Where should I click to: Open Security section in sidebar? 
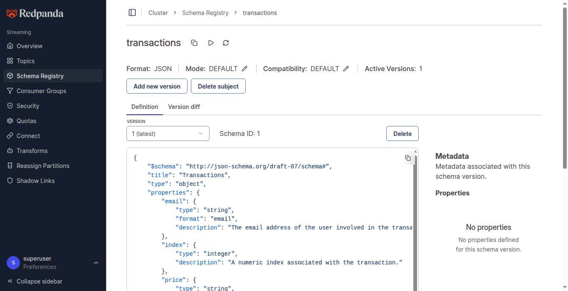pos(53,106)
